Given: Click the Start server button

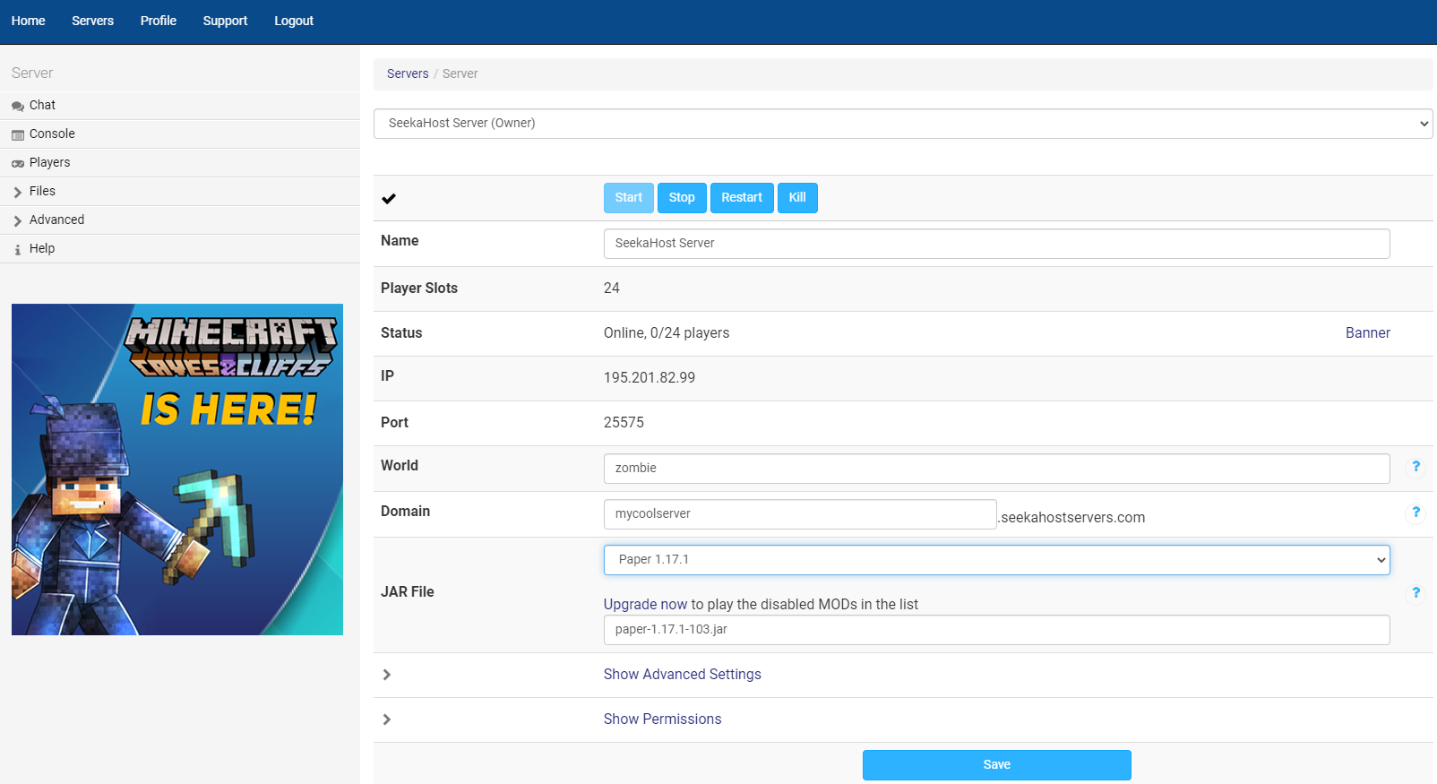Looking at the screenshot, I should [x=629, y=198].
